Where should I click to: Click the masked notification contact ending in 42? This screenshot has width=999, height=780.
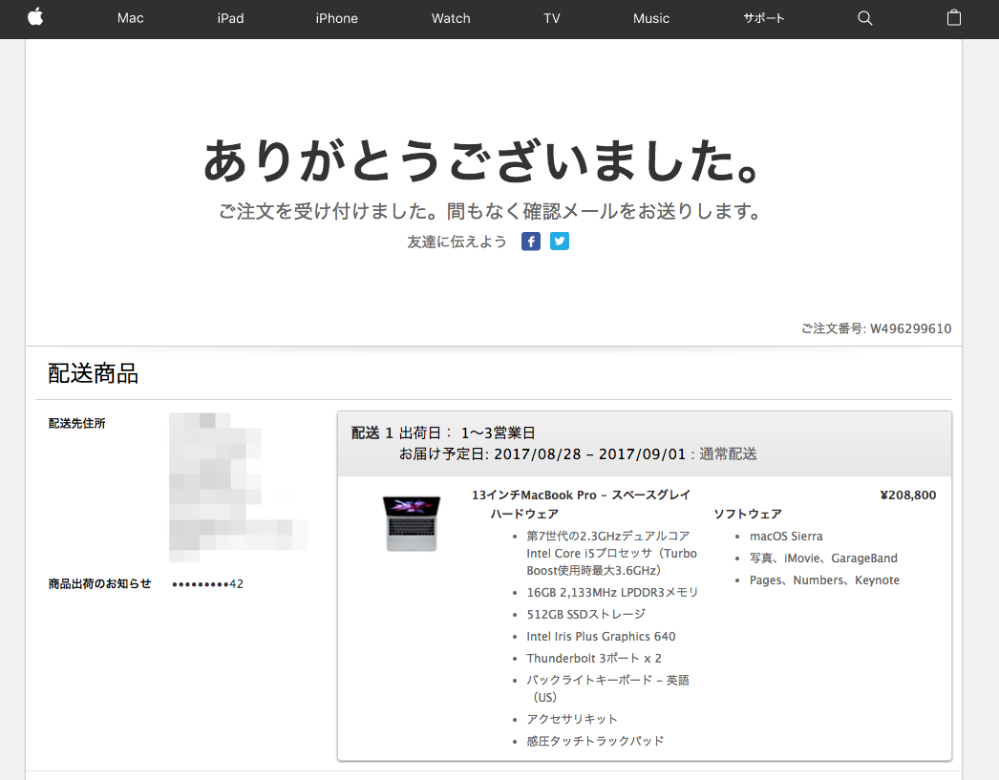(207, 584)
